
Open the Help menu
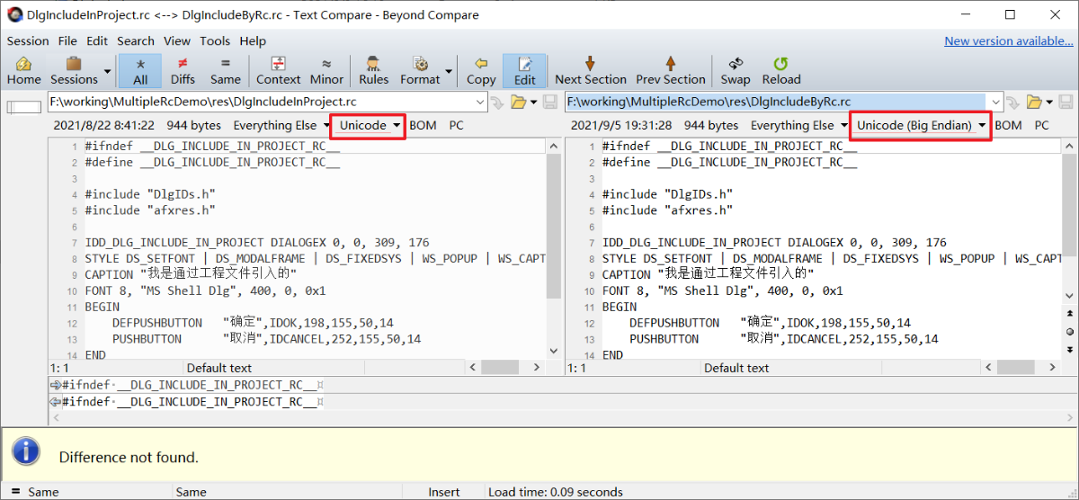pos(253,40)
